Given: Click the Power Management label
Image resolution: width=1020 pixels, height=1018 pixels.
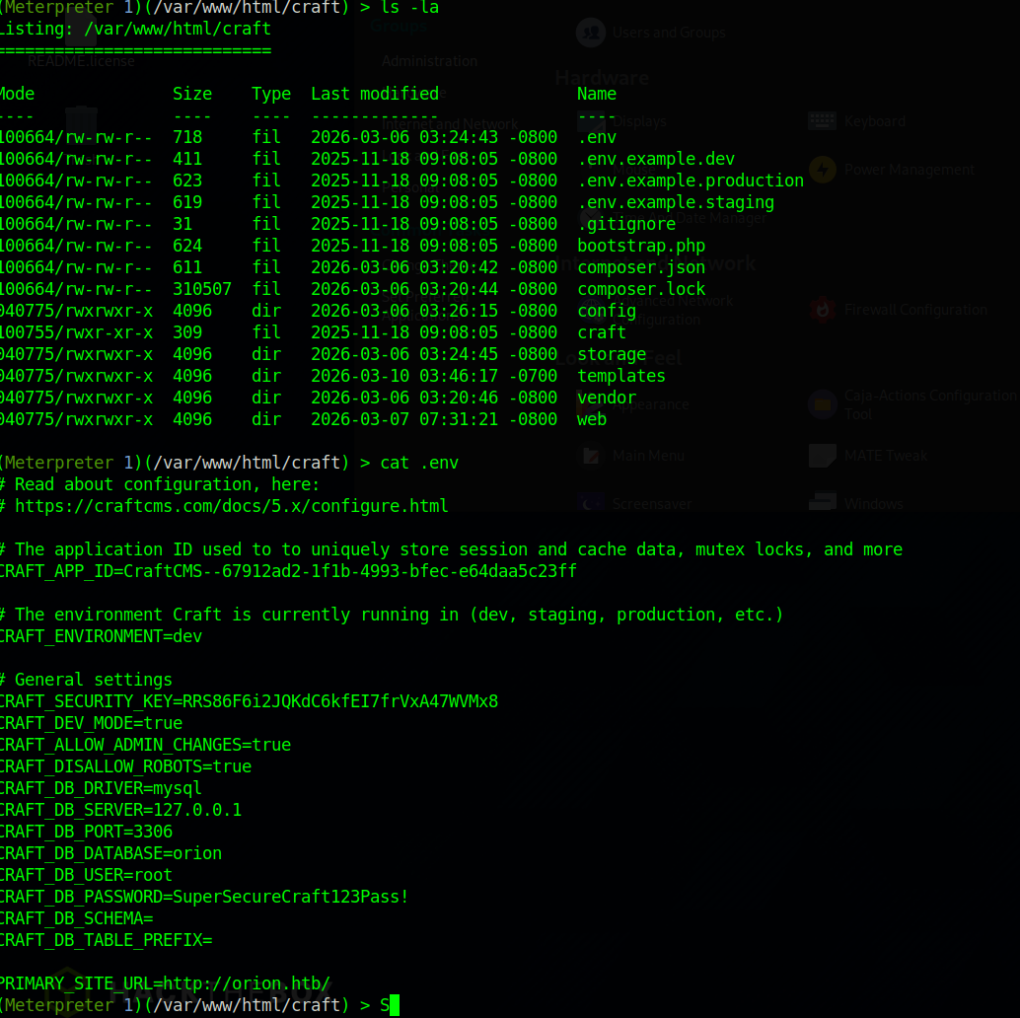Looking at the screenshot, I should [x=910, y=170].
